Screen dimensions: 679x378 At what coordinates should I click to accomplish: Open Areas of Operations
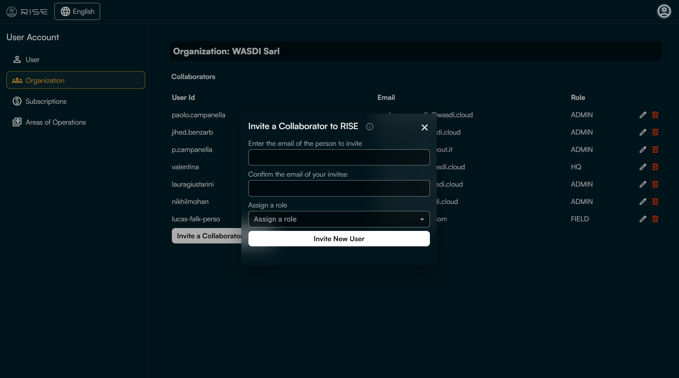point(76,122)
